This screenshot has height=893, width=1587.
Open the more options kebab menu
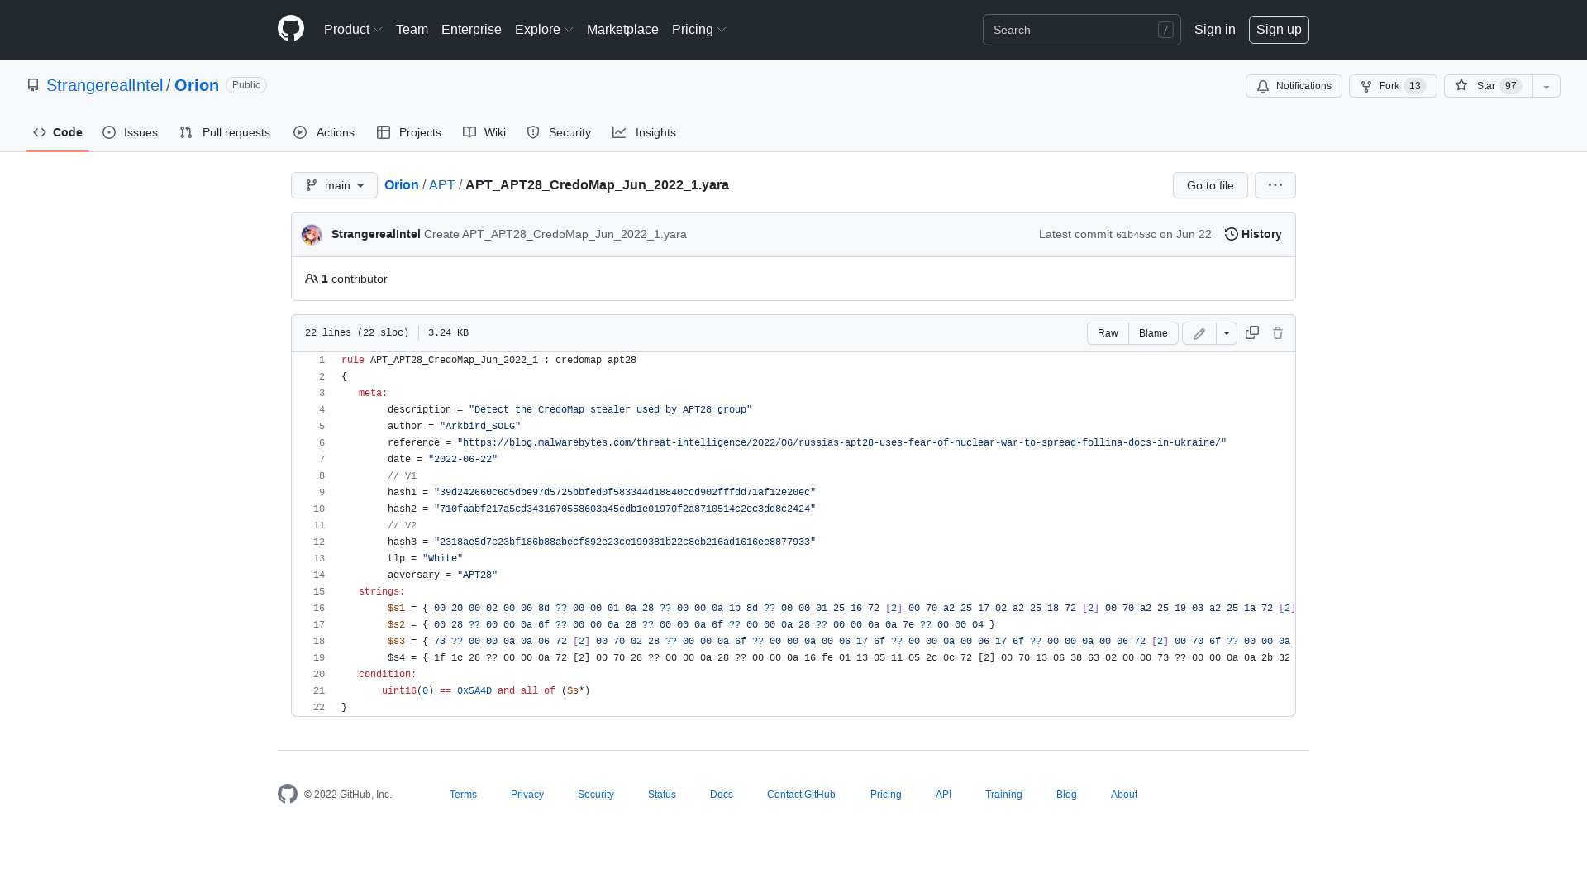coord(1275,185)
